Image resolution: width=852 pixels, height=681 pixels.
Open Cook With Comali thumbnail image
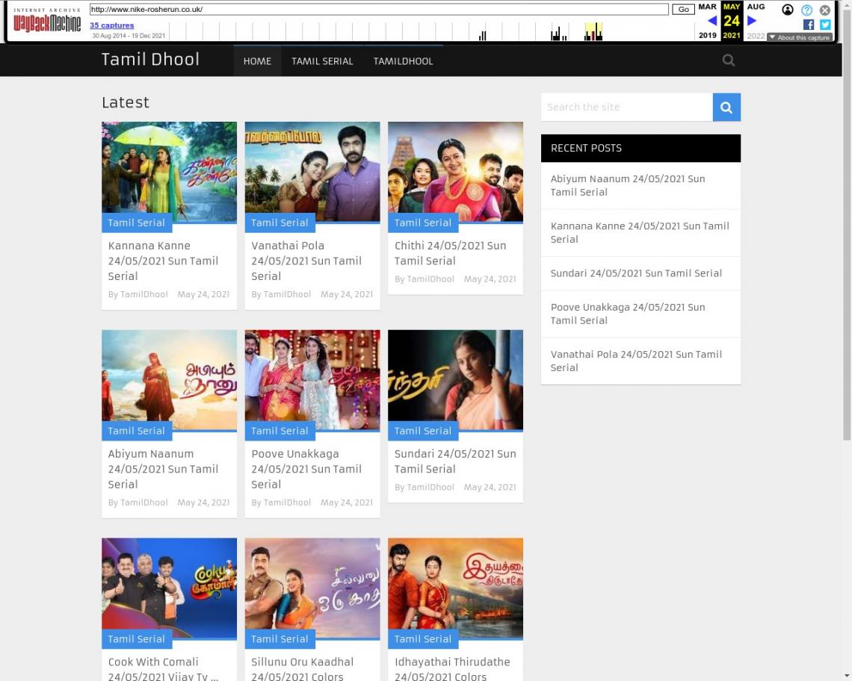click(x=169, y=588)
